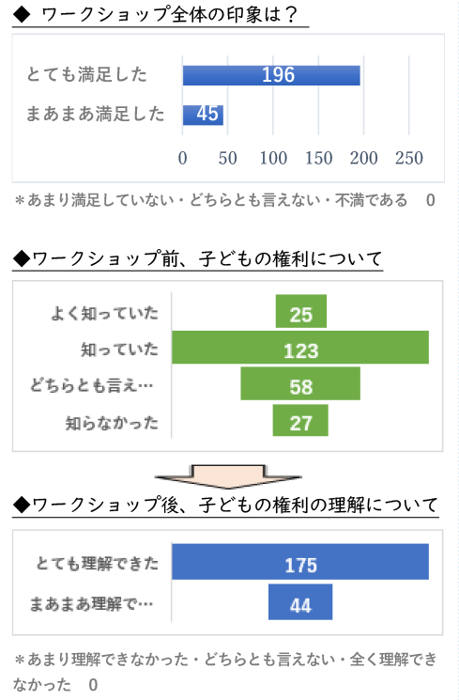Select the blue 44 bar
The width and height of the screenshot is (459, 700).
click(300, 601)
